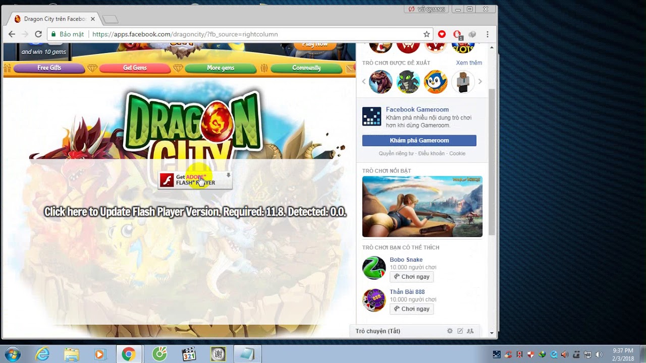Open the Windows Start menu
646x363 pixels.
point(11,354)
